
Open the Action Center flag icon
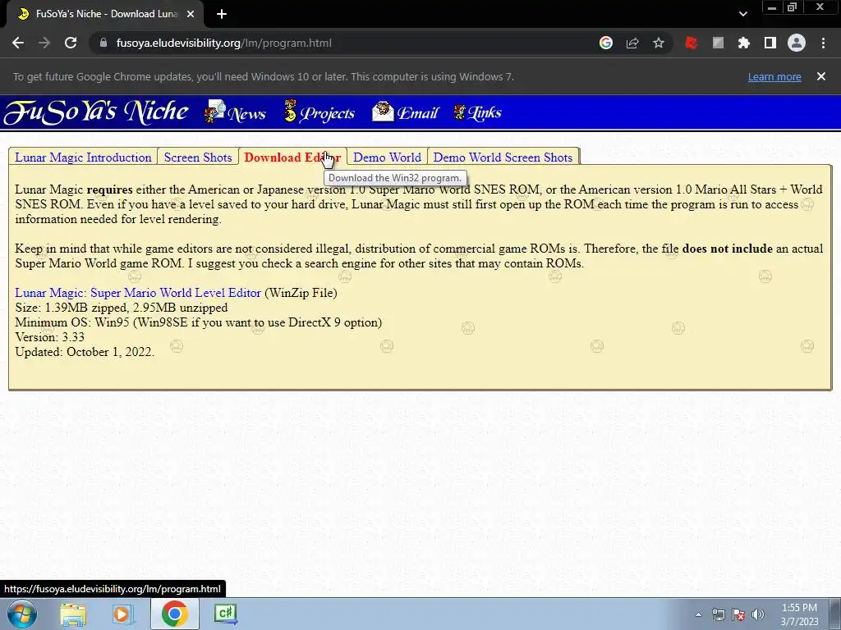coord(738,614)
